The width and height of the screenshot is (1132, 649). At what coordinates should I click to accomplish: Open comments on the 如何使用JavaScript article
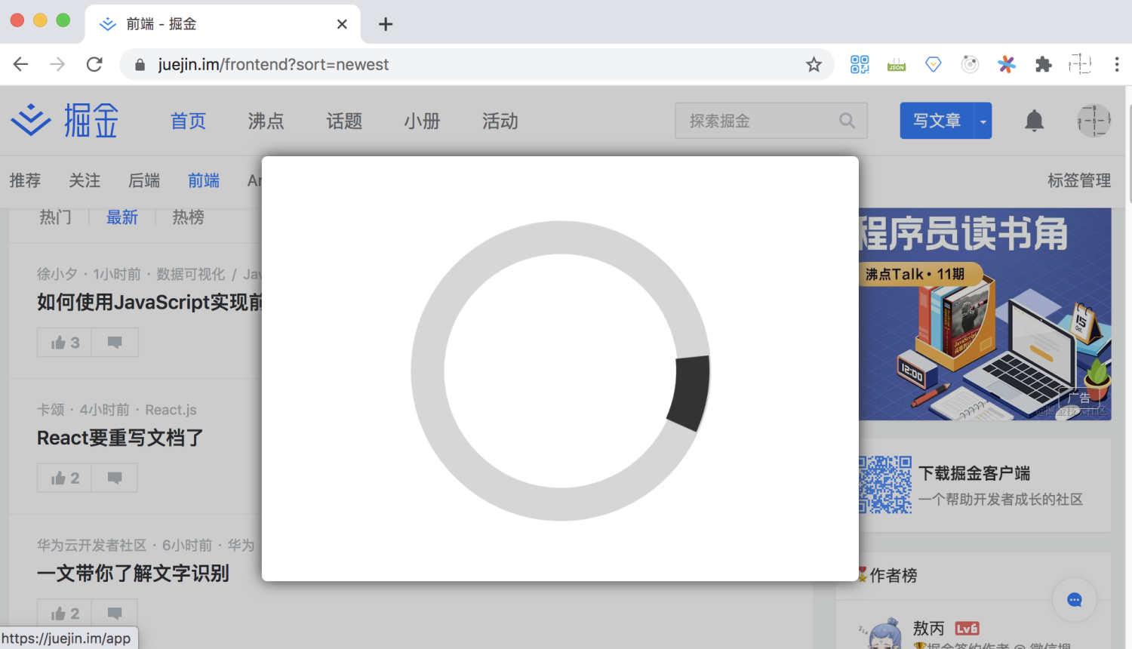[115, 342]
